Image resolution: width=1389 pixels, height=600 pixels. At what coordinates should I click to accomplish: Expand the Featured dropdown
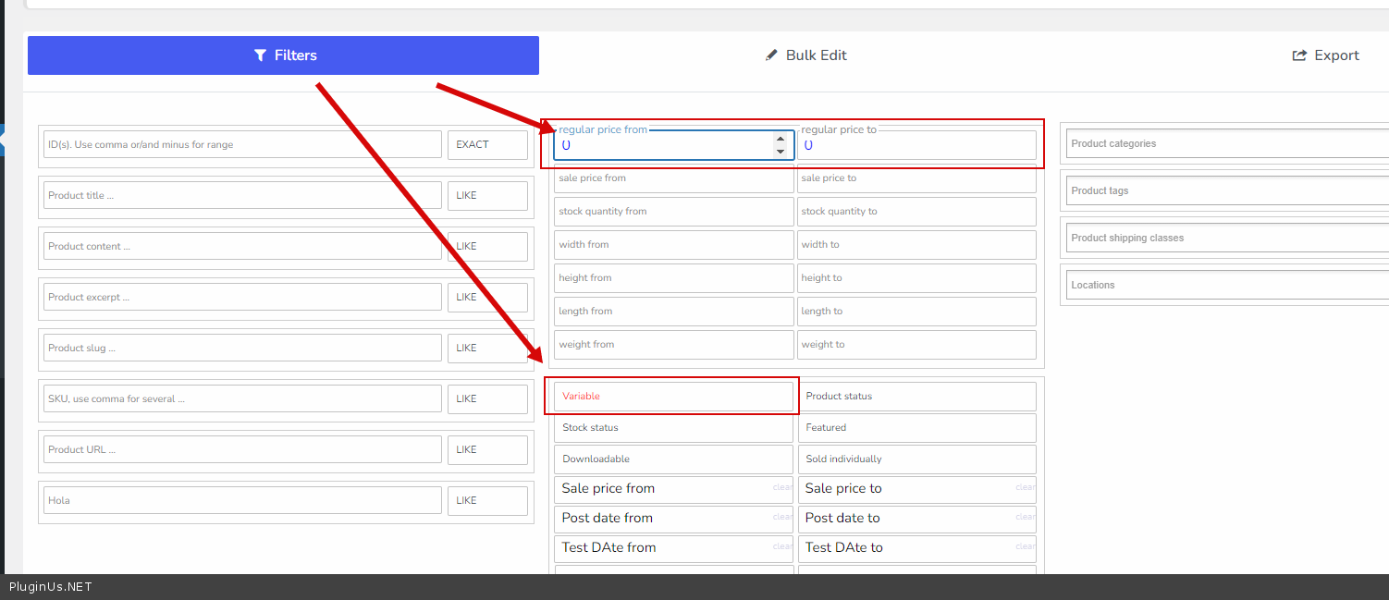pyautogui.click(x=916, y=428)
